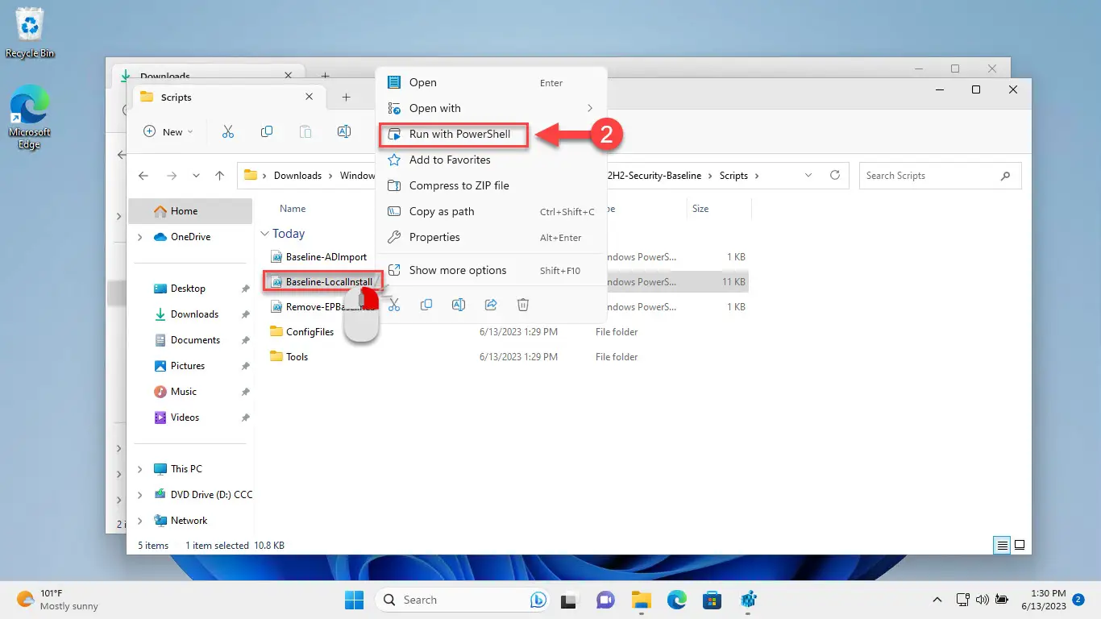This screenshot has height=619, width=1101.
Task: Select Run with PowerShell menu entry
Action: [x=452, y=134]
